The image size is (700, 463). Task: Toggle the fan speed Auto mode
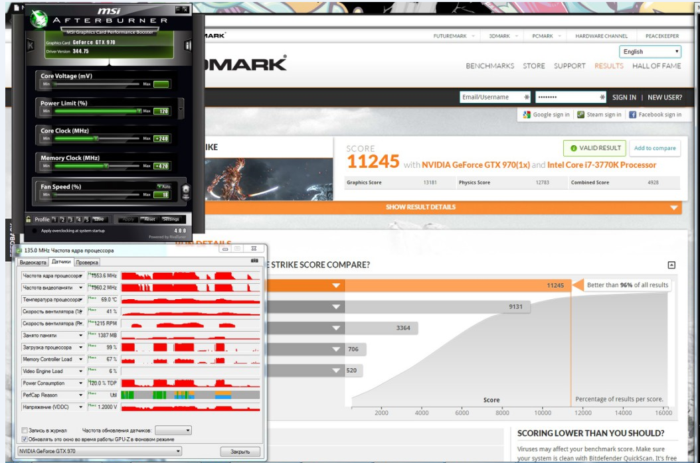[x=164, y=186]
